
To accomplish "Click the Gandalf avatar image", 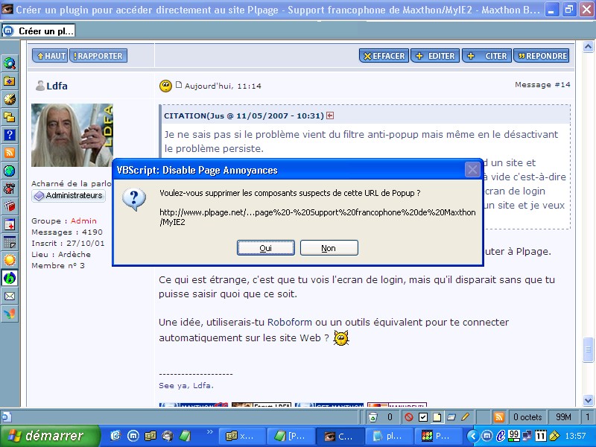I will pyautogui.click(x=72, y=135).
